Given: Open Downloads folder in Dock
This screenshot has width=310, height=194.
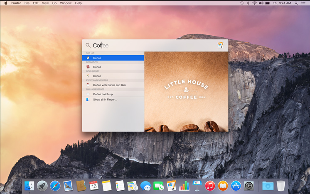Looking at the screenshot, I should point(268,186).
